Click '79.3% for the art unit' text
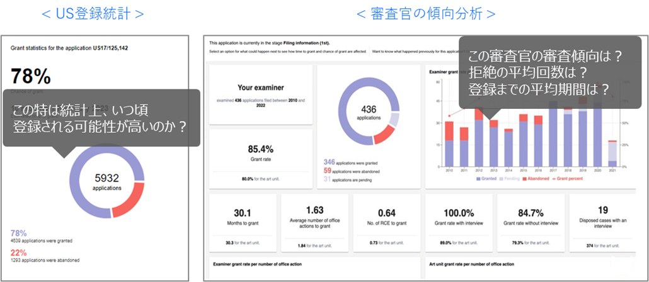 (531, 243)
